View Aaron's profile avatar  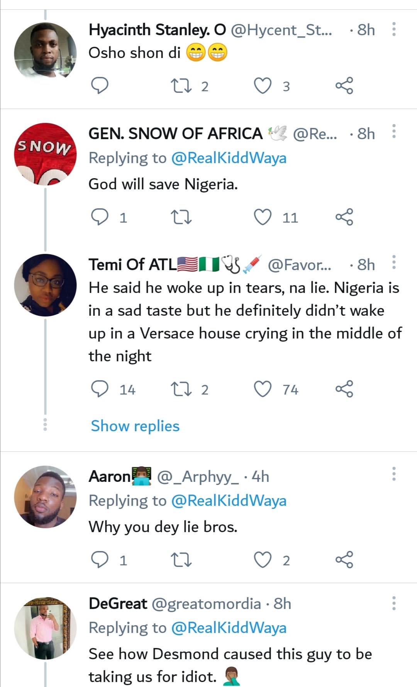click(x=45, y=497)
